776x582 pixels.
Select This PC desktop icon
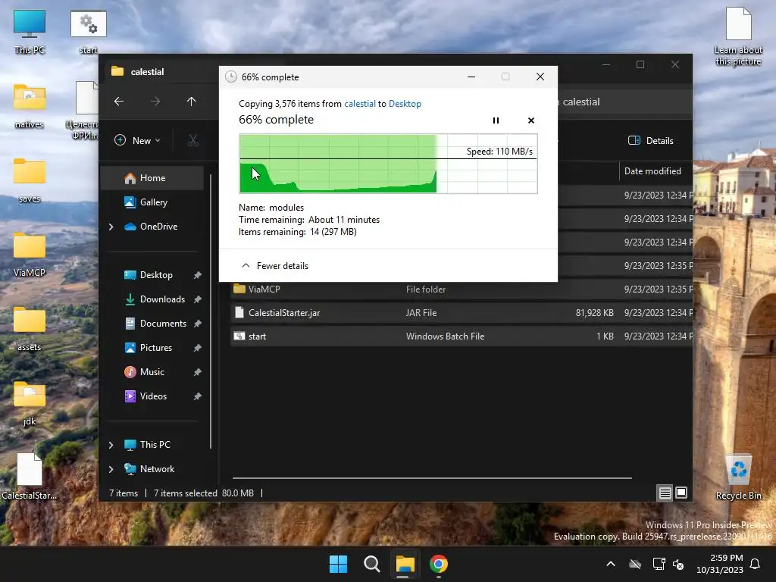[30, 32]
